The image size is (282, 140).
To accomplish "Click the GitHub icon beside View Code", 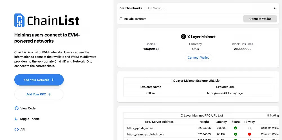I will (x=17, y=108).
